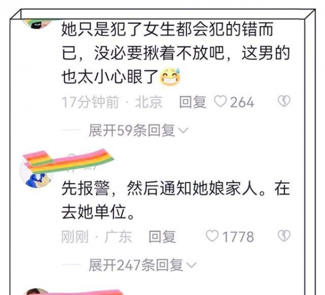Expand the 247 replies thread
Image resolution: width=325 pixels, height=295 pixels.
[142, 265]
